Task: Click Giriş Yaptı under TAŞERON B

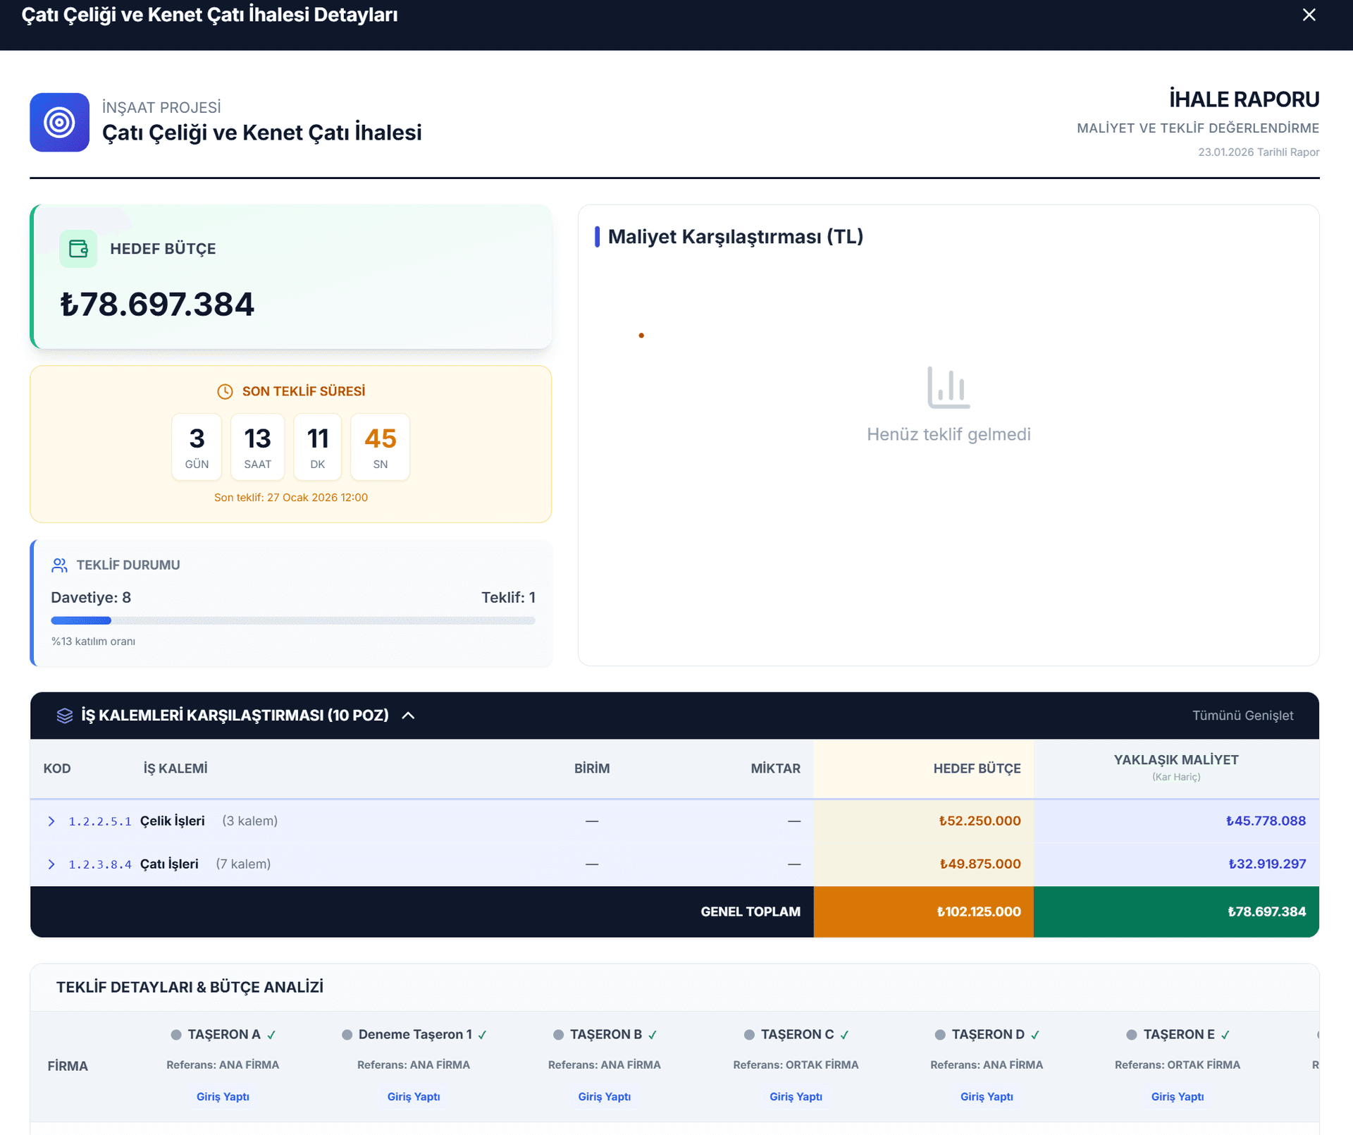Action: [605, 1097]
